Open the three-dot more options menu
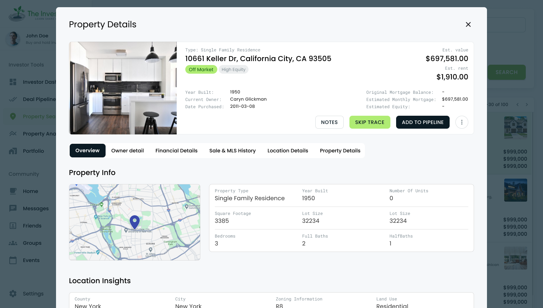Viewport: 543px width, 308px height. 462,122
